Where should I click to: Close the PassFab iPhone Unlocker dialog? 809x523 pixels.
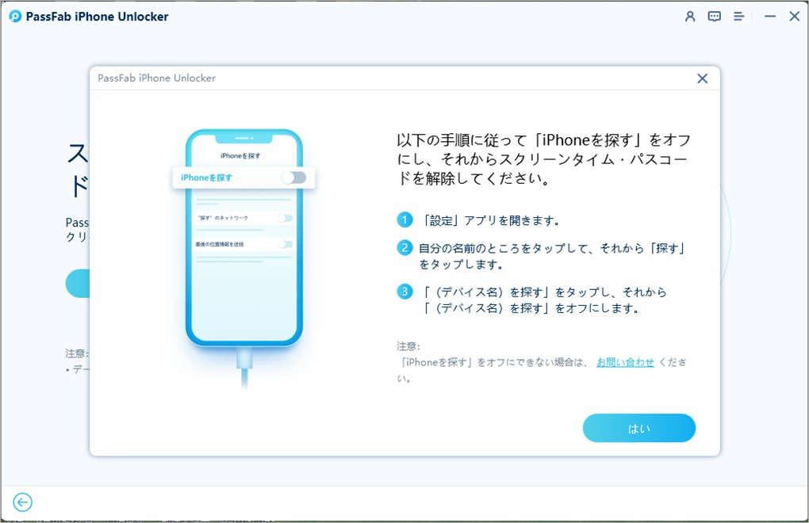[702, 78]
